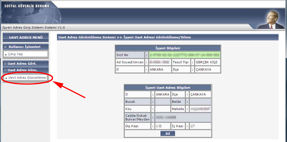
Task: Click the Atatürk portrait in the header
Action: pyautogui.click(x=271, y=20)
